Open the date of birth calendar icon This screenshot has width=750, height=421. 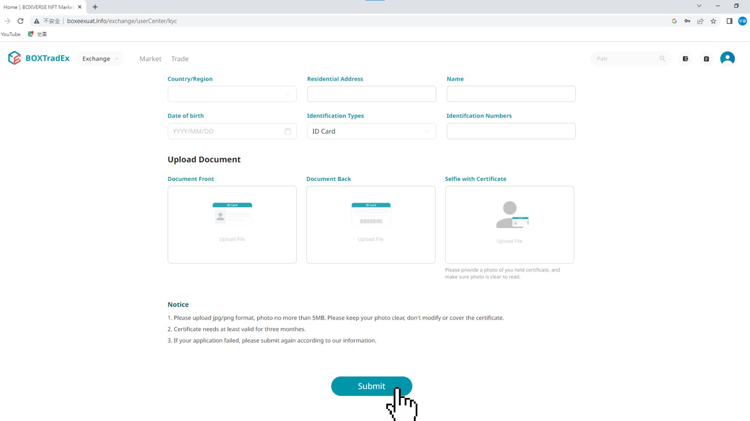[x=287, y=131]
